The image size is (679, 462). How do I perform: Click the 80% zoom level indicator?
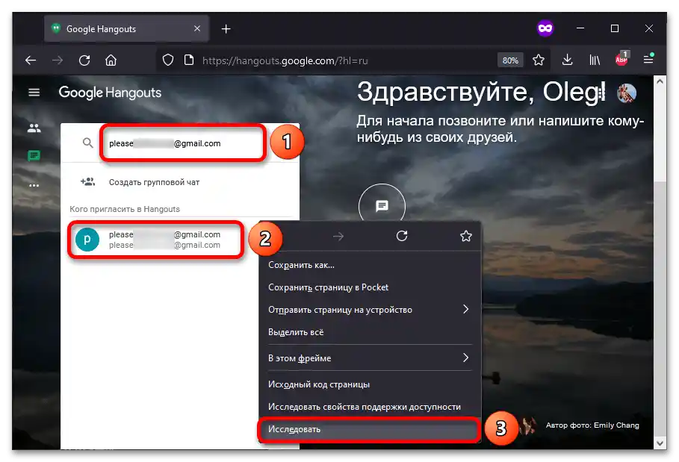click(510, 60)
